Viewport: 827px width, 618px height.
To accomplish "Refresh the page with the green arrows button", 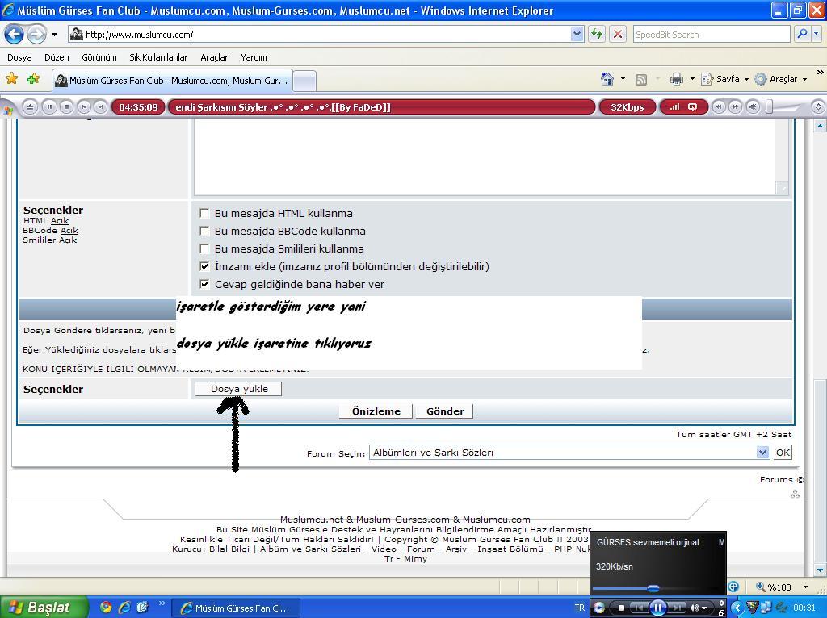I will click(x=597, y=35).
